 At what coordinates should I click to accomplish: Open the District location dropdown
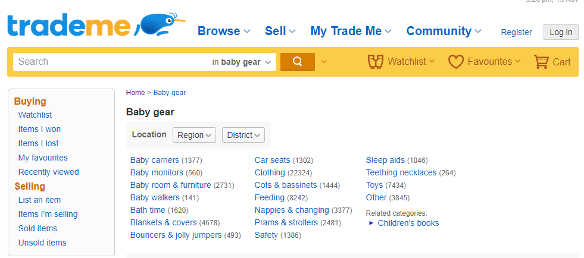point(243,135)
